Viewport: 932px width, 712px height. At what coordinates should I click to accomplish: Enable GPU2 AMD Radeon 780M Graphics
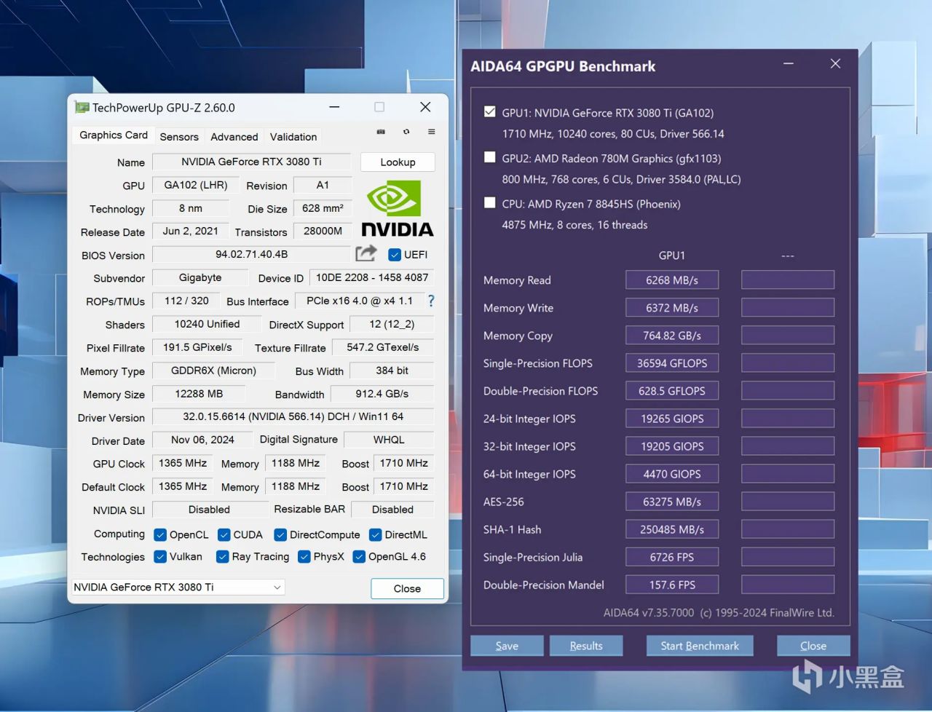[490, 157]
